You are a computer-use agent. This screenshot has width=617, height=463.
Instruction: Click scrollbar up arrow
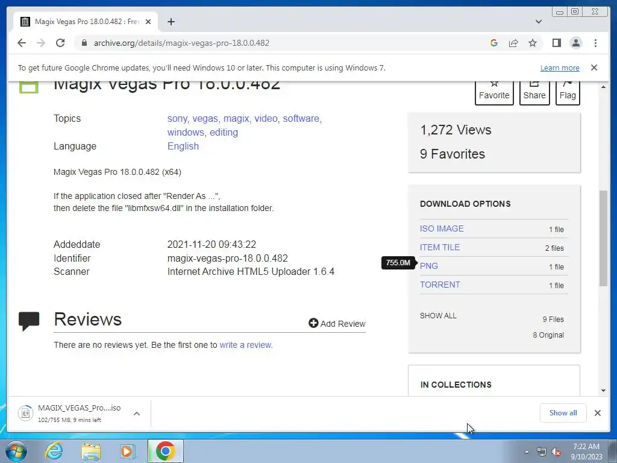tap(603, 86)
